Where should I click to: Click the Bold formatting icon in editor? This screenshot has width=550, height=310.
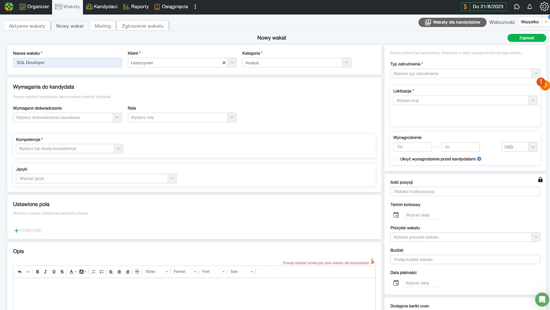pyautogui.click(x=37, y=272)
